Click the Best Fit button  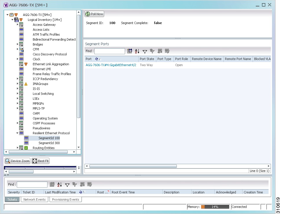(41, 161)
